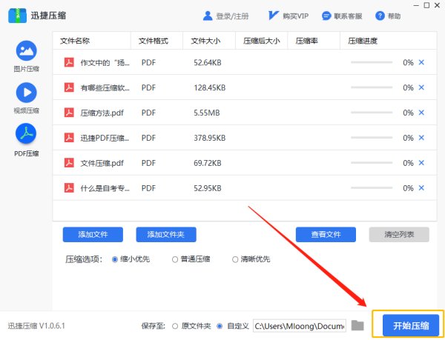Image resolution: width=445 pixels, height=340 pixels.
Task: Click the 128.45KB size value
Action: pyautogui.click(x=210, y=88)
